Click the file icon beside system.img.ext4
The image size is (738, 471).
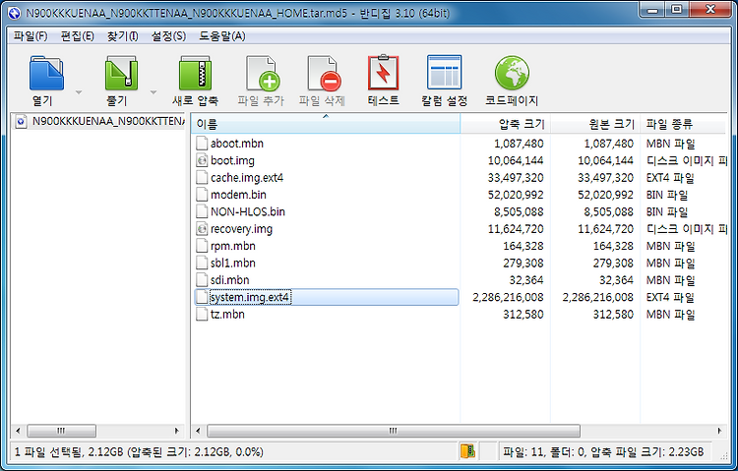(x=202, y=297)
